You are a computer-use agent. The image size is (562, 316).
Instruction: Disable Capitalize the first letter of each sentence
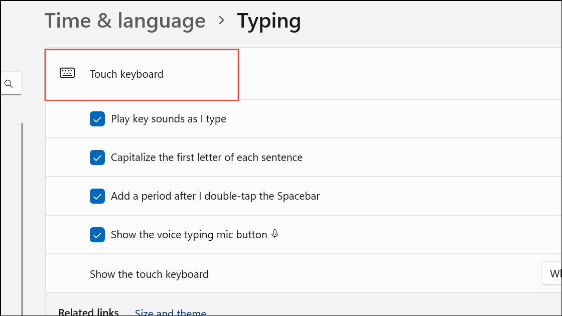(97, 157)
